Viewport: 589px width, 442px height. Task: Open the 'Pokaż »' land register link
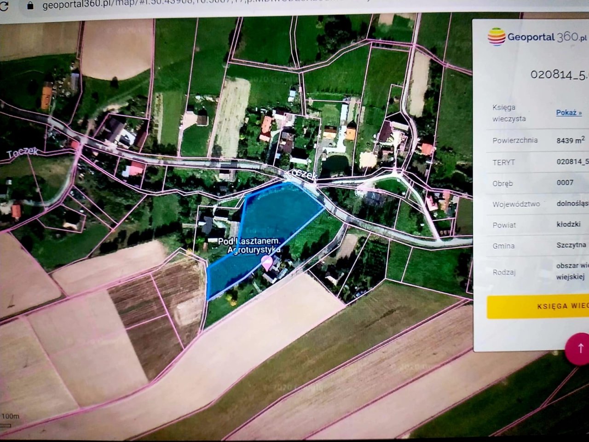pyautogui.click(x=569, y=112)
